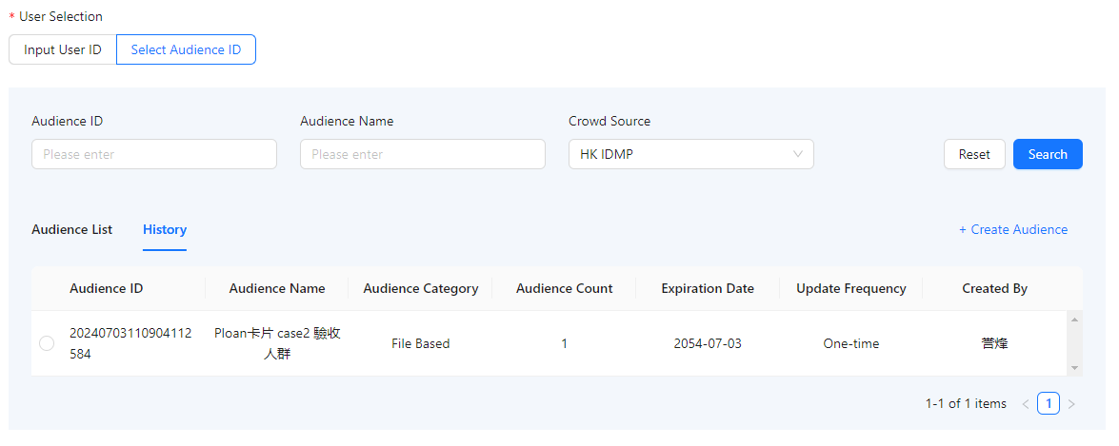This screenshot has height=446, width=1119.
Task: Click into the Audience Name input field
Action: point(422,154)
